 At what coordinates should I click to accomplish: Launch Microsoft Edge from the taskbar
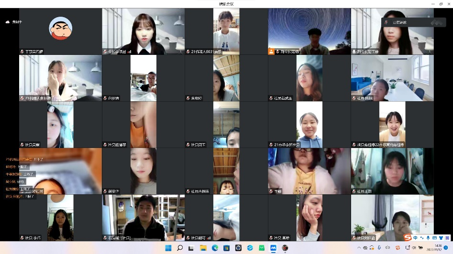[x=215, y=248]
